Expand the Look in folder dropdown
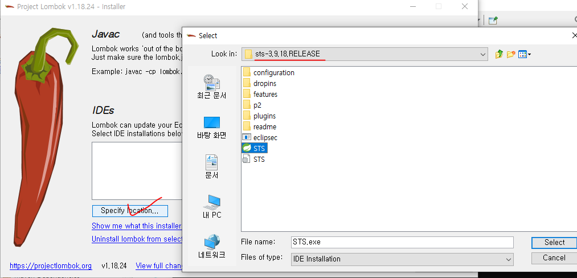577x278 pixels. (483, 55)
